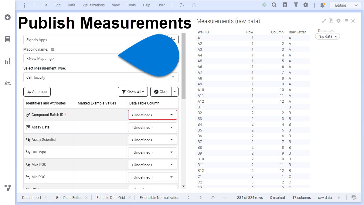Click the mapping panel vertical scrollbar thumb
The width and height of the screenshot is (364, 205).
(184, 66)
